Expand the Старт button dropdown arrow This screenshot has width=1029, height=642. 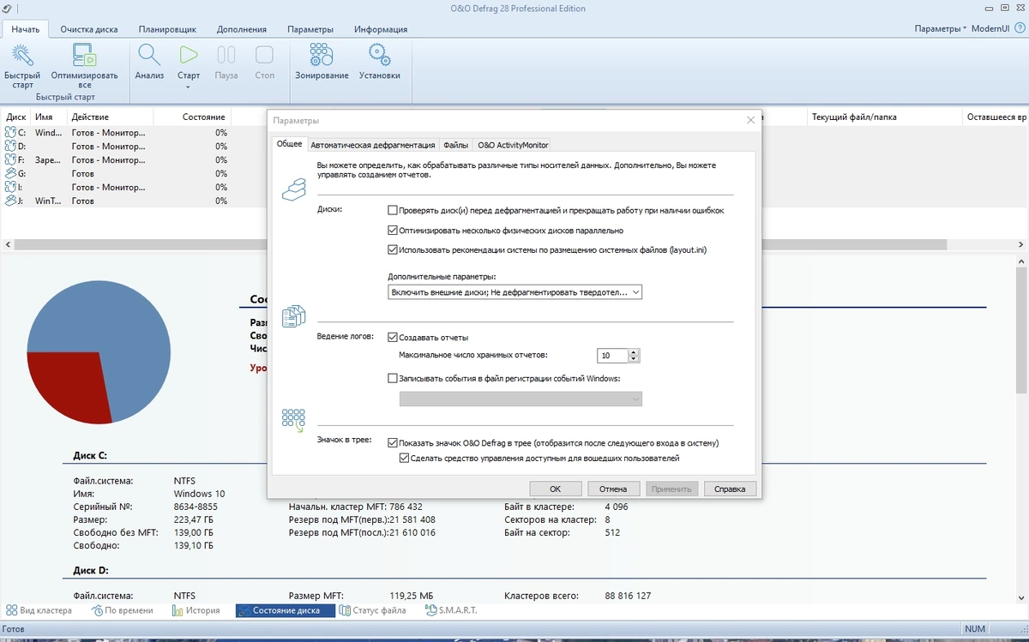coord(189,87)
